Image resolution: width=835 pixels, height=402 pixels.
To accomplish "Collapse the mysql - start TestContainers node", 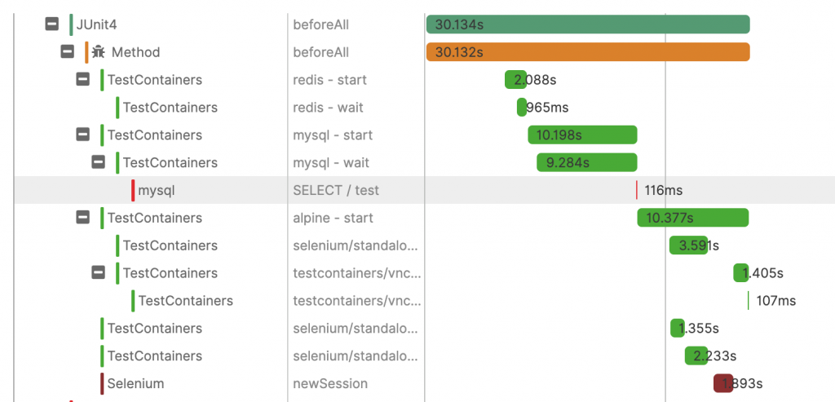I will click(82, 135).
